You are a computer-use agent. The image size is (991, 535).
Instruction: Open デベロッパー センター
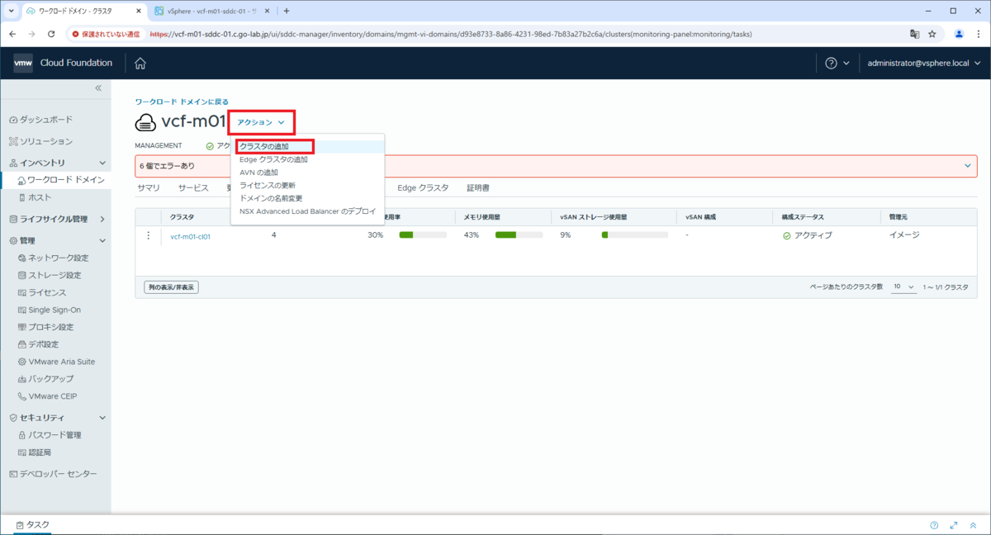pos(53,474)
